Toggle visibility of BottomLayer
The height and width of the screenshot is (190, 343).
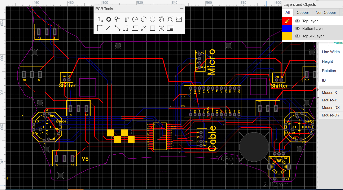297,29
